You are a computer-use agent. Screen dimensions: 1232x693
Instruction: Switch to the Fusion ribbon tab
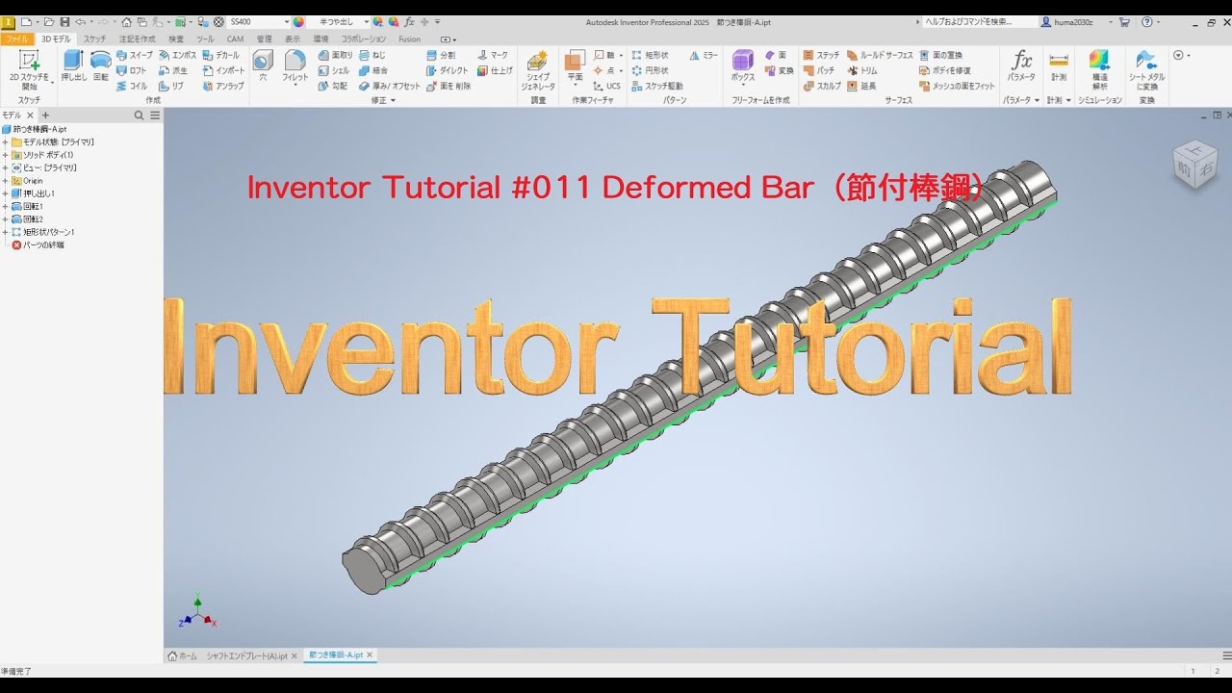[x=410, y=39]
